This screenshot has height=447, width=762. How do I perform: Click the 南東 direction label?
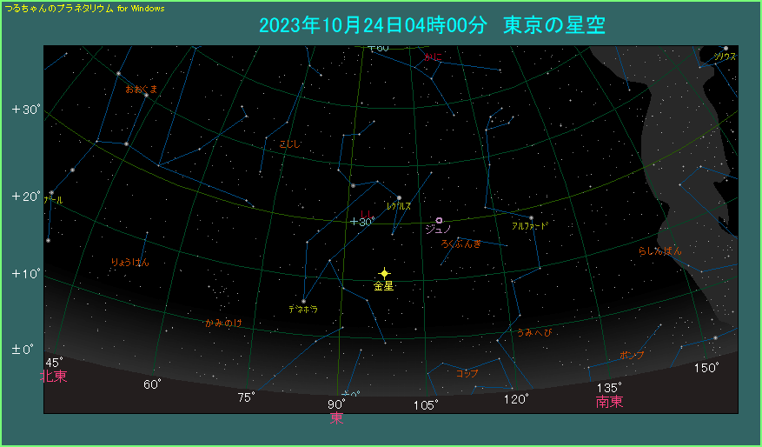click(609, 401)
